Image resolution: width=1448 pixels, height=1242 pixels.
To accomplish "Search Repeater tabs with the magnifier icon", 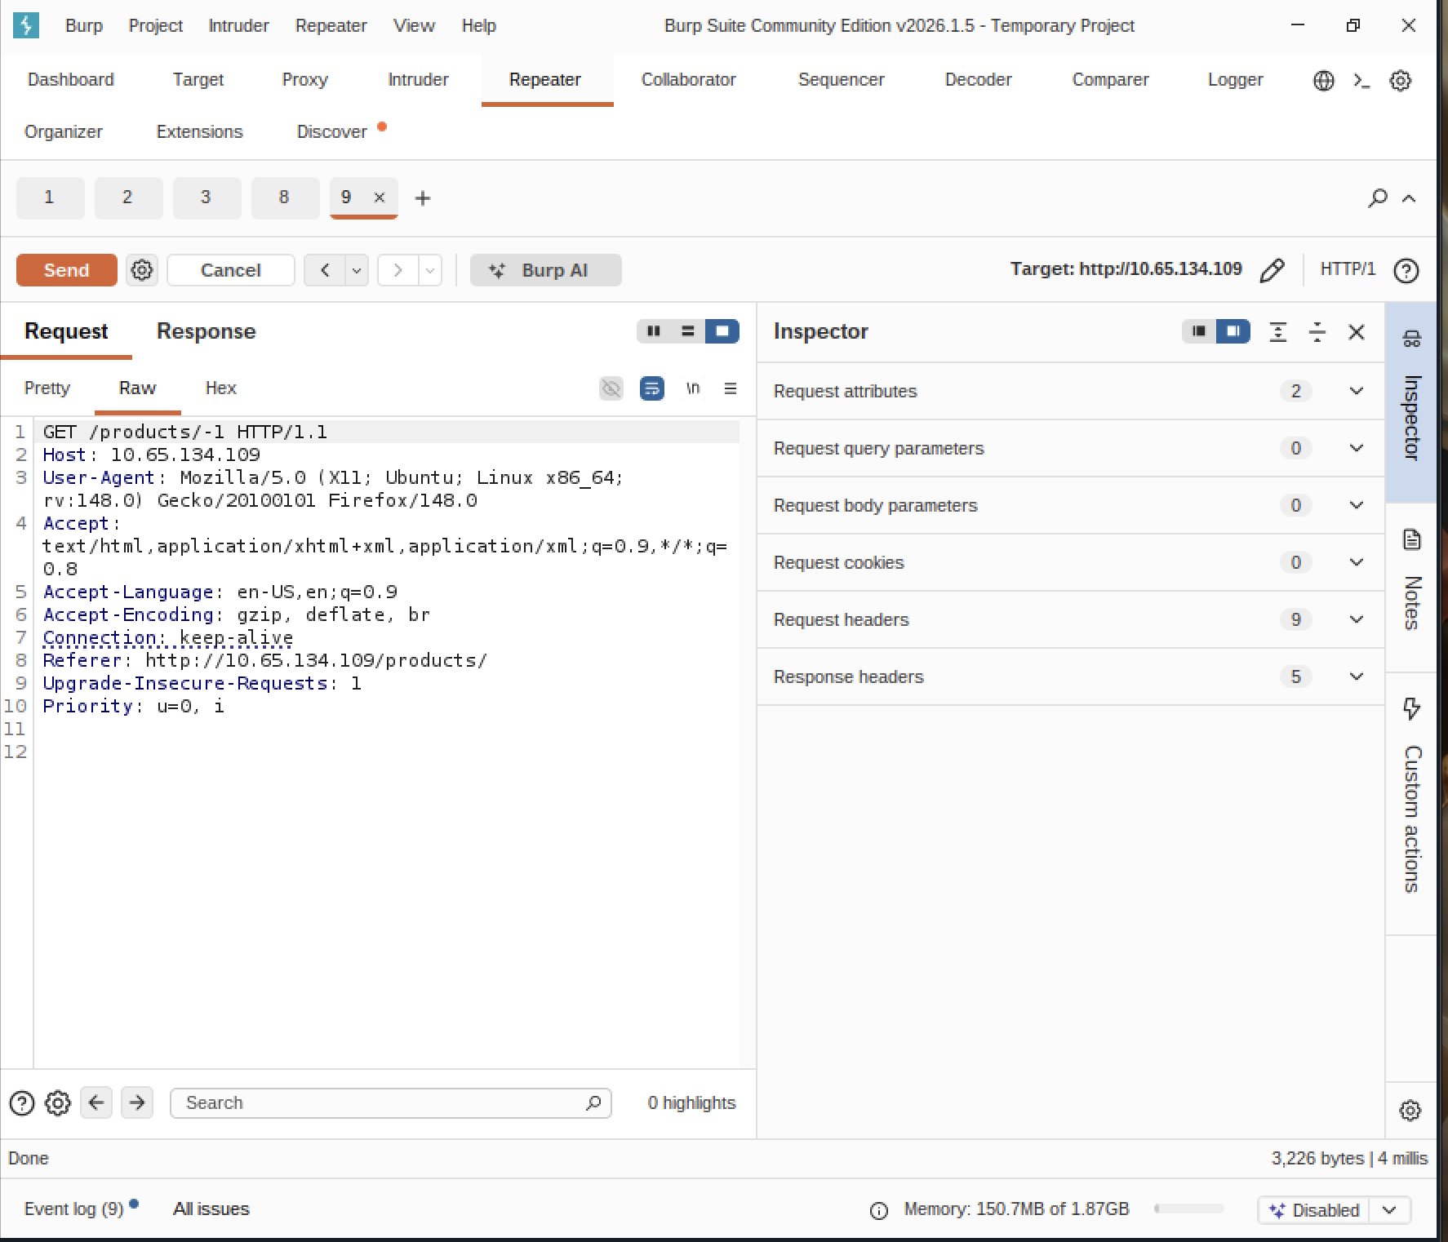I will [1378, 197].
